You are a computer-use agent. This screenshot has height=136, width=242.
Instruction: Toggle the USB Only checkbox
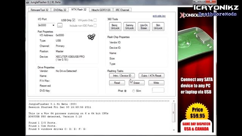tap(74, 20)
